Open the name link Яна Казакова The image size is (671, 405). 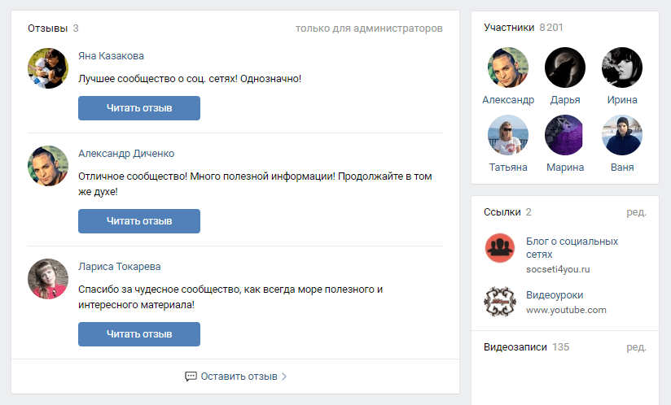[x=112, y=56]
